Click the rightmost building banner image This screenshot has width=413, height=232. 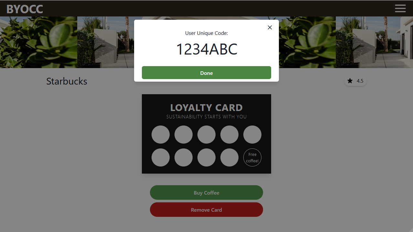coord(374,42)
